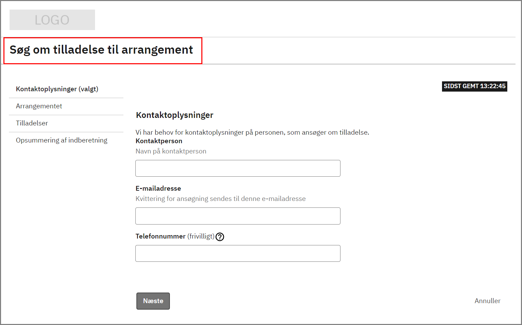Click the Kvittering for ansøgning hint text
Viewport: 522px width, 325px height.
(x=220, y=199)
